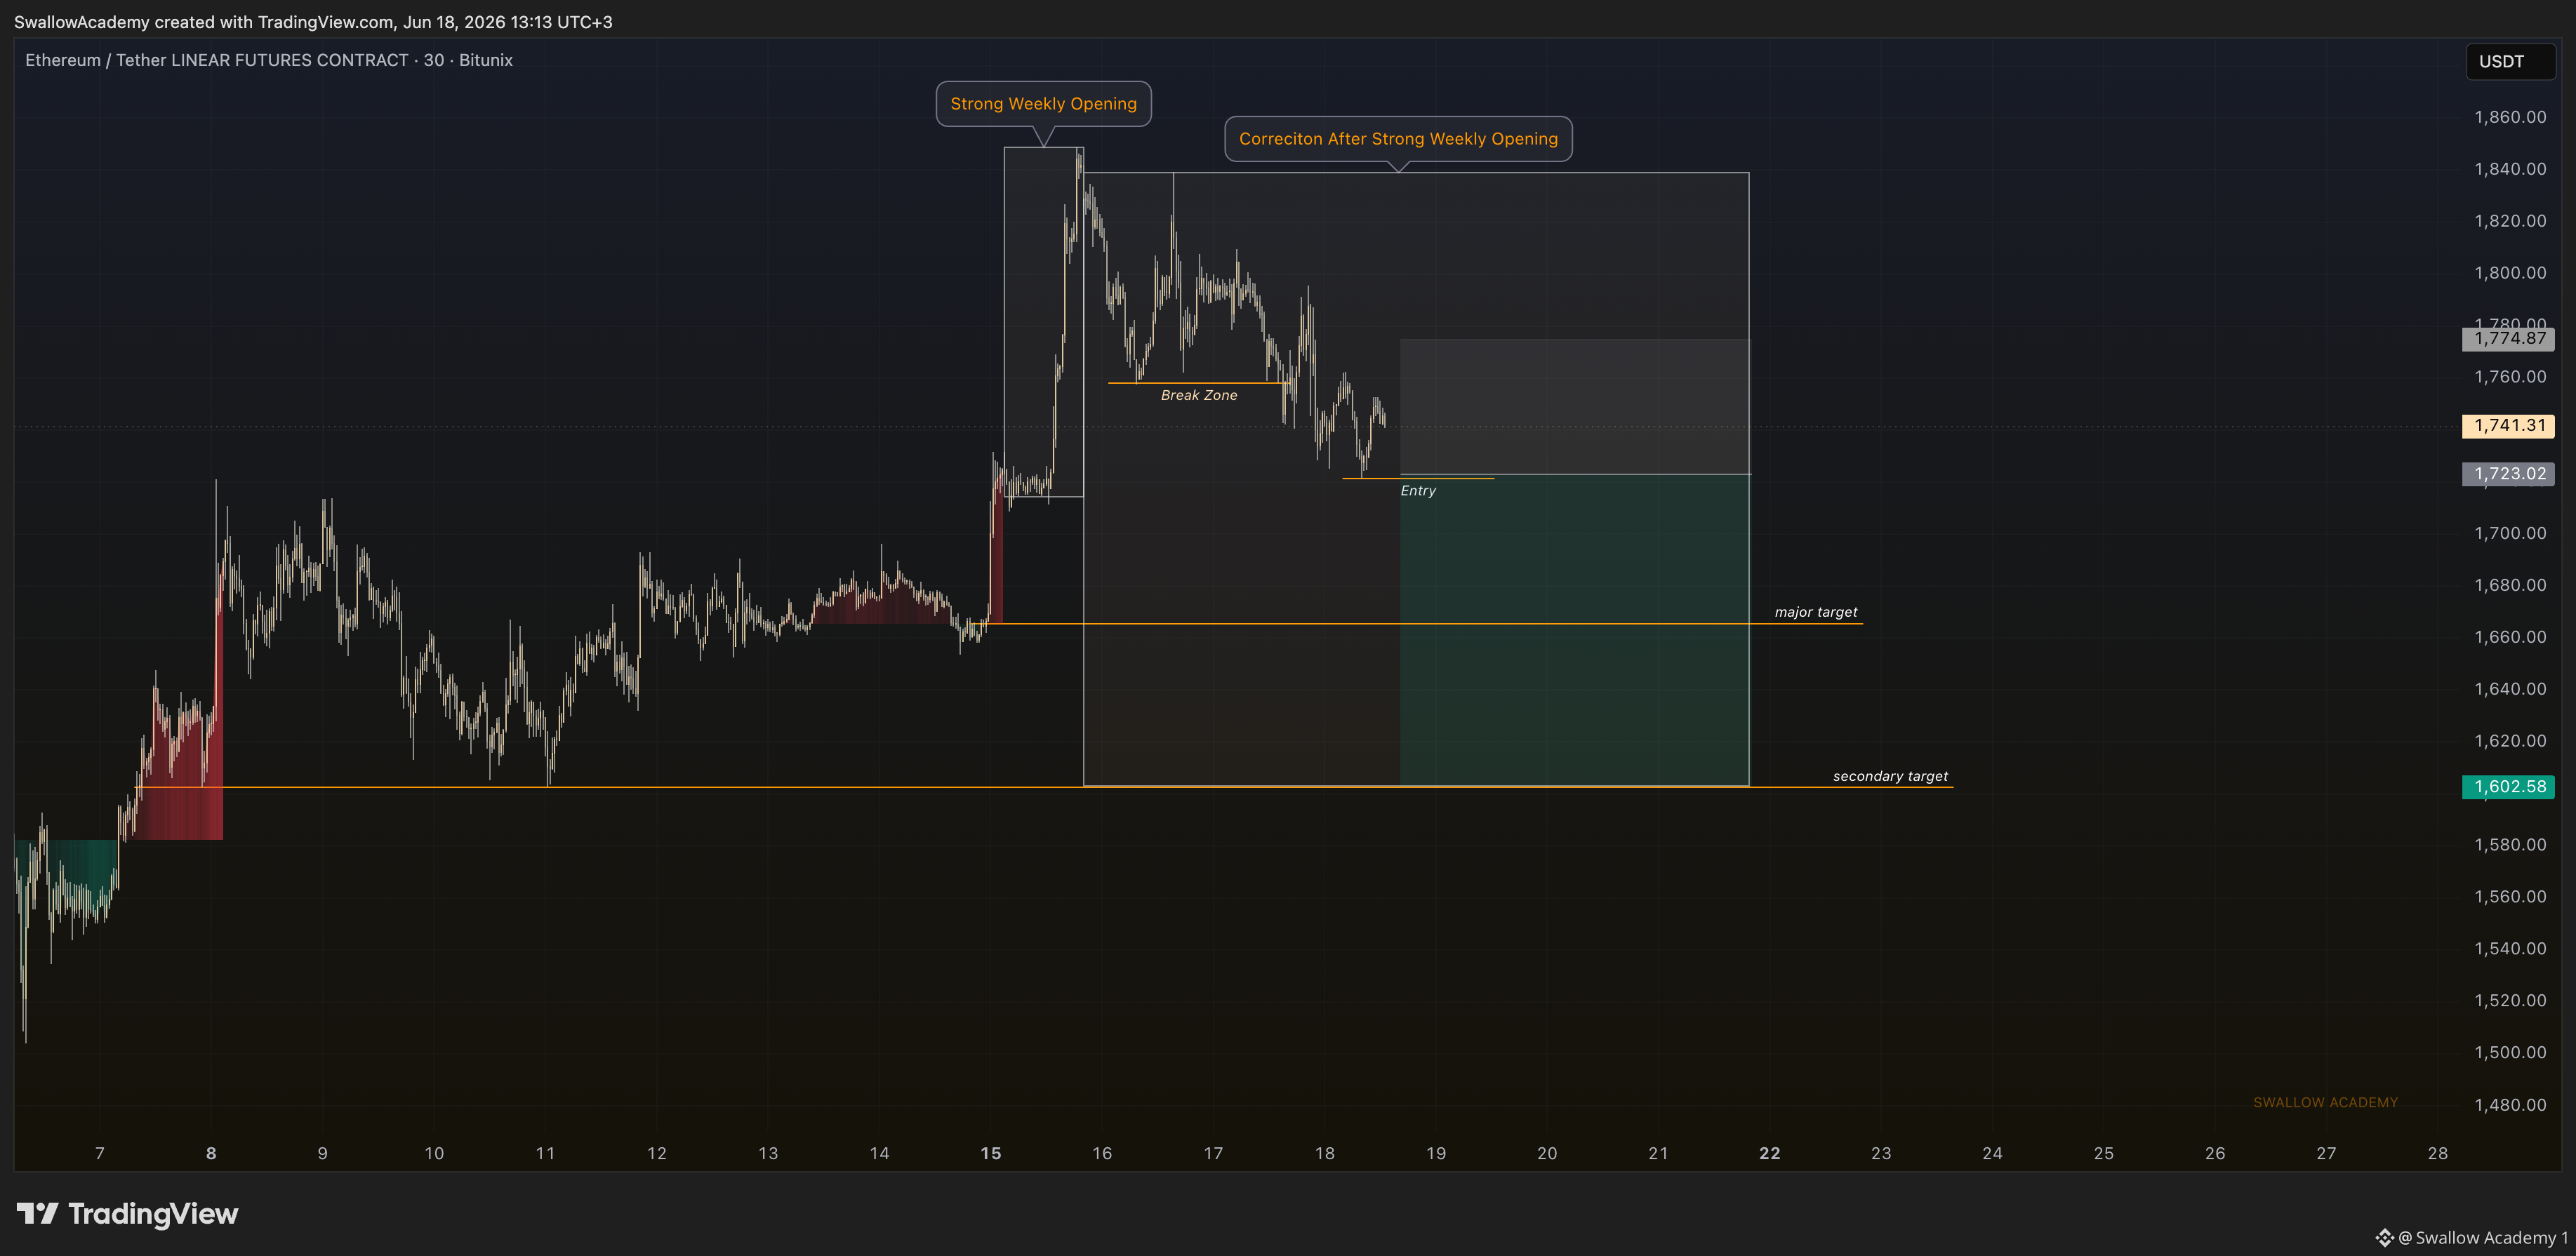
Task: Click date 20 on the time axis
Action: click(x=1547, y=1154)
